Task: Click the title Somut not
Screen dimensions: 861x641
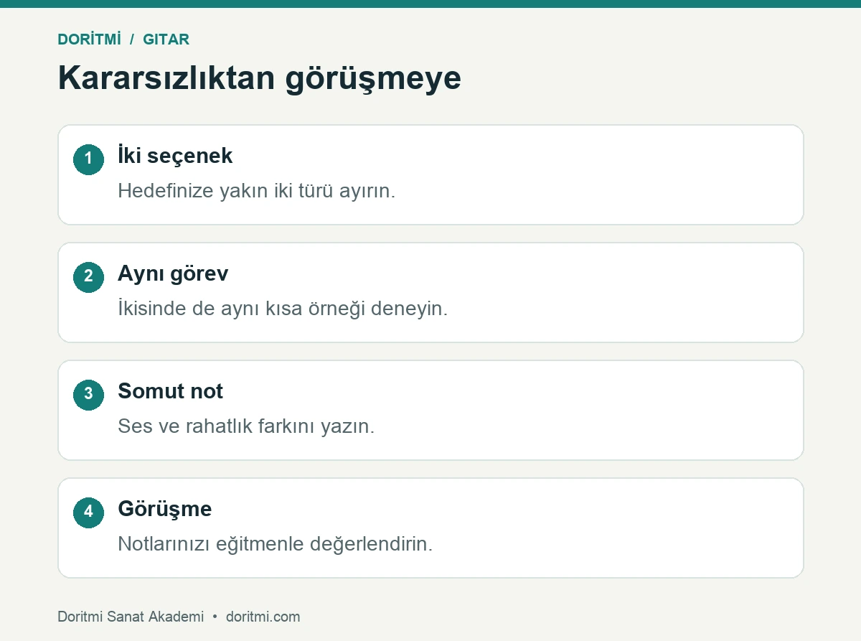Action: point(170,391)
